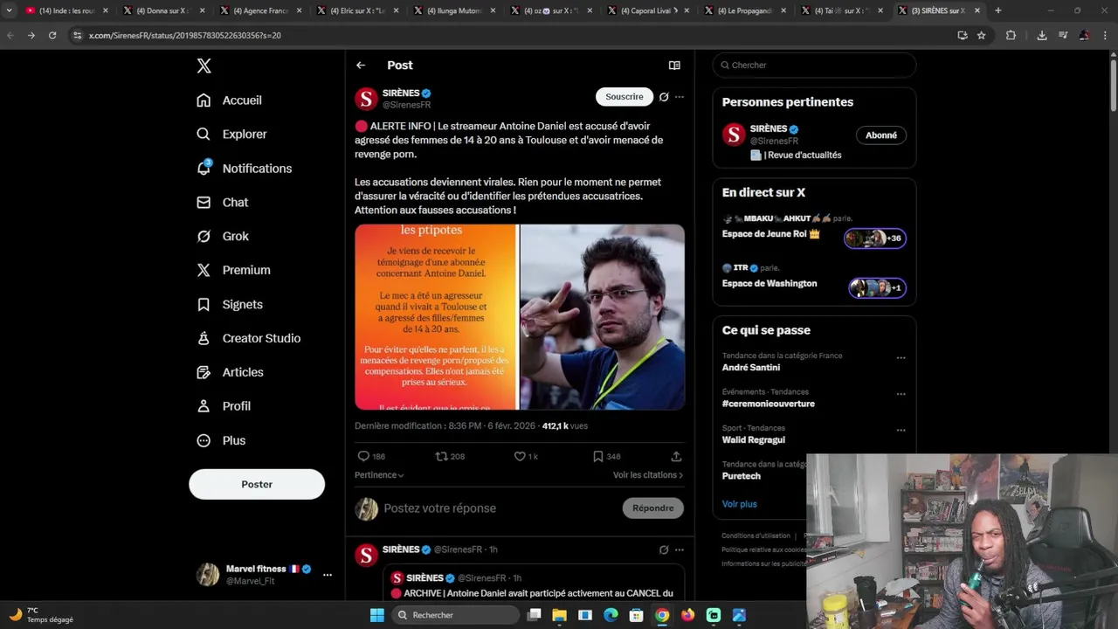The image size is (1118, 629).
Task: Reload the page in Chrome toolbar
Action: tap(52, 36)
